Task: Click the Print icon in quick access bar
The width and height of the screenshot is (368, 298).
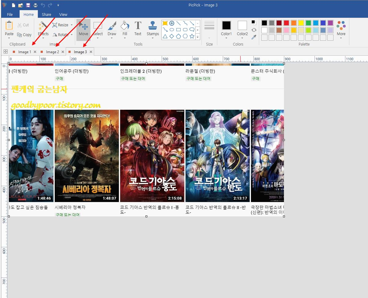Action: [x=35, y=5]
